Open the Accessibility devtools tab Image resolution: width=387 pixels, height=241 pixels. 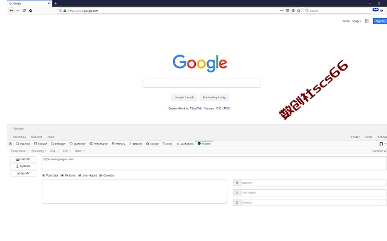185,143
